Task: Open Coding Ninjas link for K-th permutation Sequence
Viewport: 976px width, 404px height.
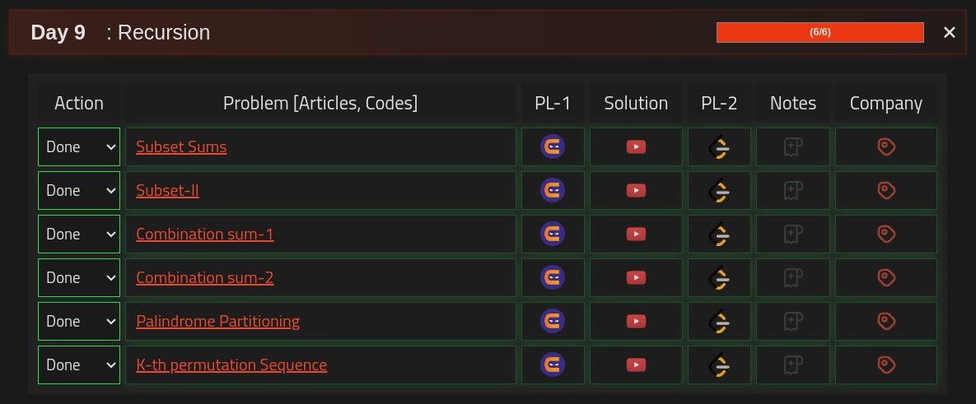Action: tap(553, 365)
